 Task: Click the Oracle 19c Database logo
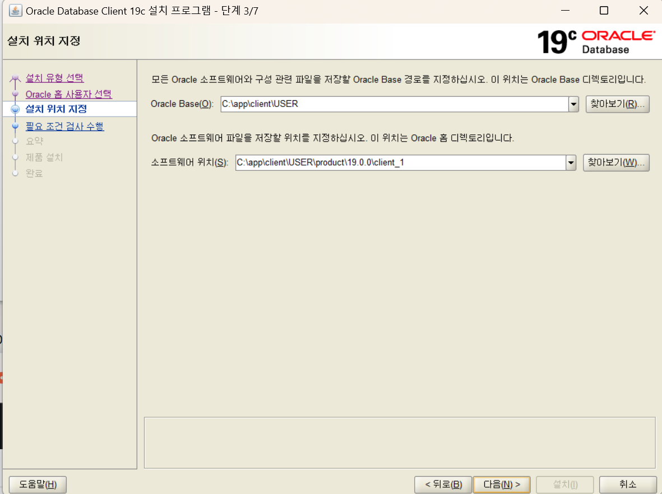596,42
